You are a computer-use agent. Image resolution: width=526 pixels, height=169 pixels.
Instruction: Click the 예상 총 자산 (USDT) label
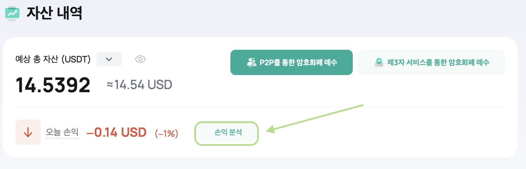point(53,60)
